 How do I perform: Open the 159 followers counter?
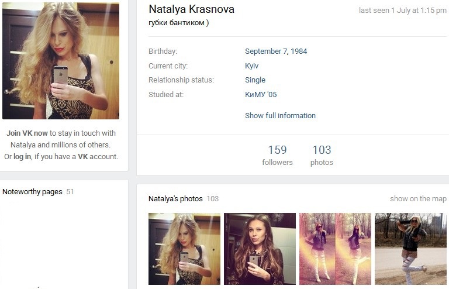point(277,155)
